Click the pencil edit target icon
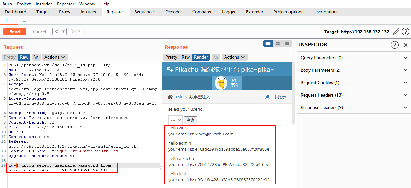This screenshot has height=188, width=411. pyautogui.click(x=396, y=32)
